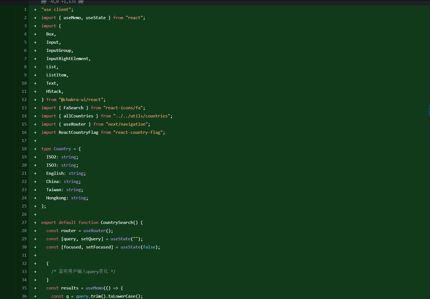Click the HStack import entry

pyautogui.click(x=55, y=91)
